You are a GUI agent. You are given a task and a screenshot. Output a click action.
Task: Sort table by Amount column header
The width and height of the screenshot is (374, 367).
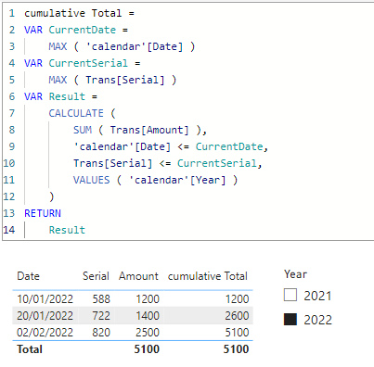point(138,276)
